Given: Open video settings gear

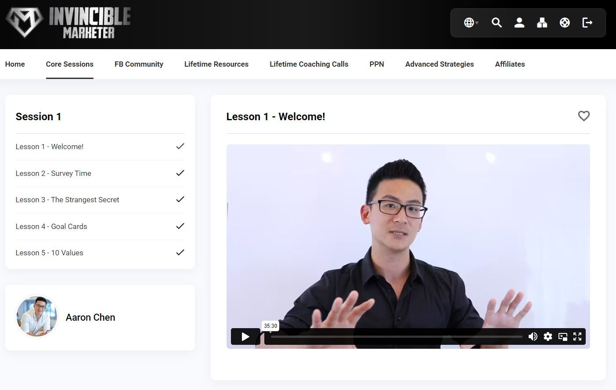Looking at the screenshot, I should click(x=548, y=336).
